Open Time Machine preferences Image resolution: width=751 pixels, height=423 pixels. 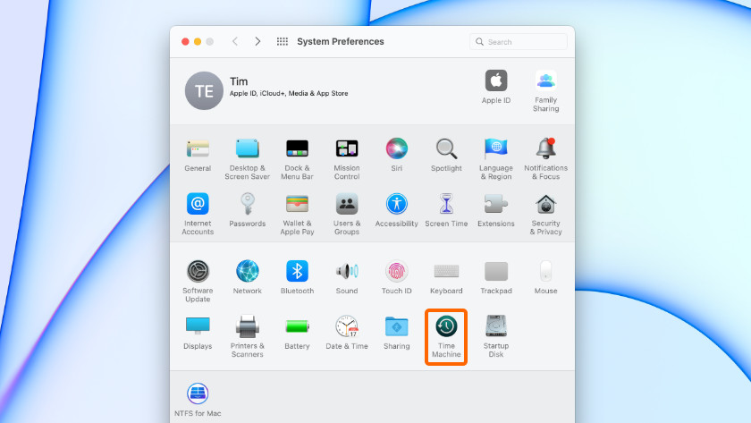point(446,336)
